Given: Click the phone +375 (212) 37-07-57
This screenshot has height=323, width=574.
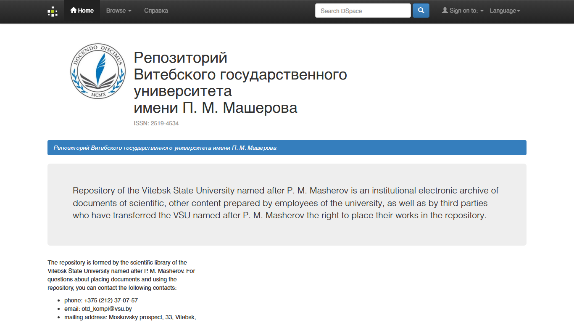Looking at the screenshot, I should [x=101, y=300].
